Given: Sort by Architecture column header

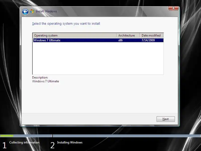Looking at the screenshot, I should pos(128,35).
